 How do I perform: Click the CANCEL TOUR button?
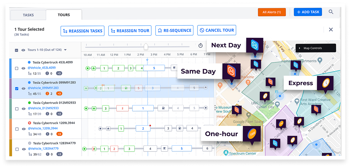[x=217, y=30]
